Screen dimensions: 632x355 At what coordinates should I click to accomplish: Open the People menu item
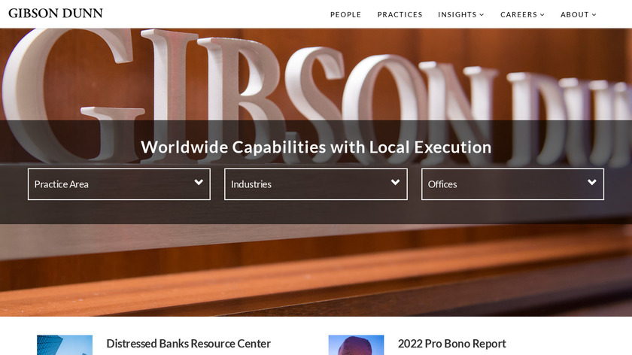point(345,14)
